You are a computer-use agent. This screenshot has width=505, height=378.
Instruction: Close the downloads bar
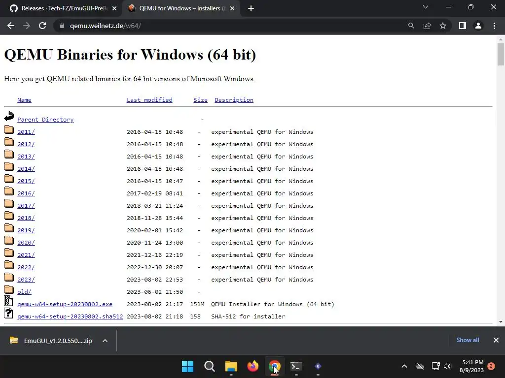tap(496, 340)
